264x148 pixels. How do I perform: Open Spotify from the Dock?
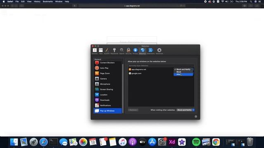pos(196,142)
